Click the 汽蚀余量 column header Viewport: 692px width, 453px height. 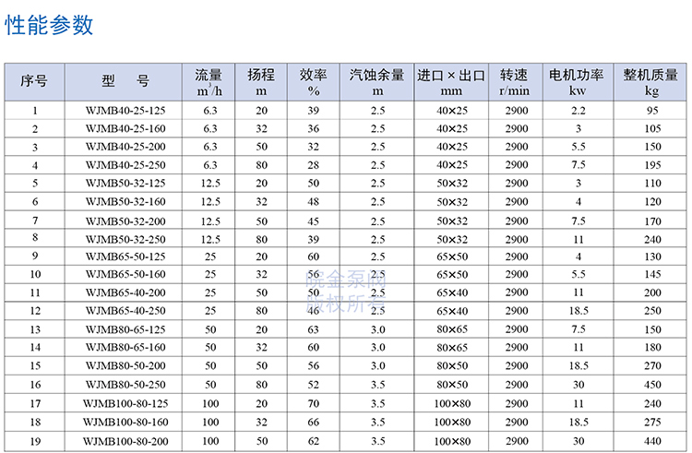click(x=377, y=82)
